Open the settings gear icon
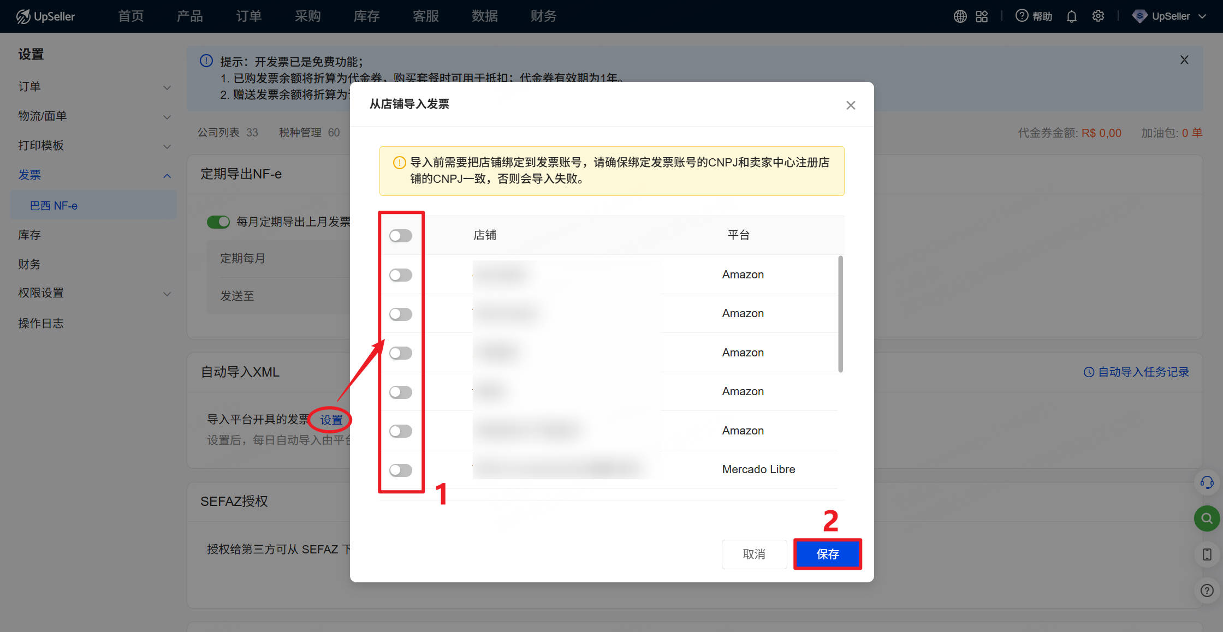 pyautogui.click(x=1098, y=16)
